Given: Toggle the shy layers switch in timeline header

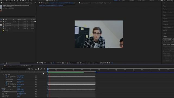Looking at the screenshot, I should click(36, 69).
